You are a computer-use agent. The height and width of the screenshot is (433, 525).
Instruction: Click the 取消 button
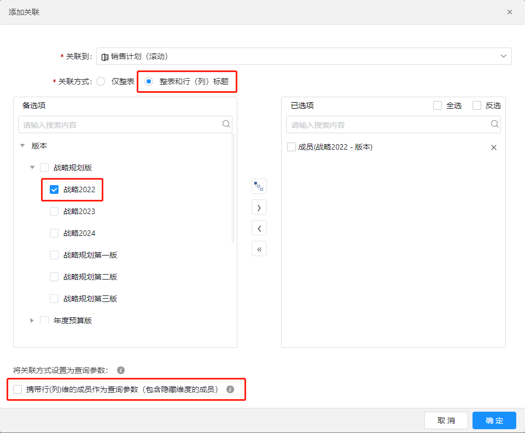click(x=446, y=420)
